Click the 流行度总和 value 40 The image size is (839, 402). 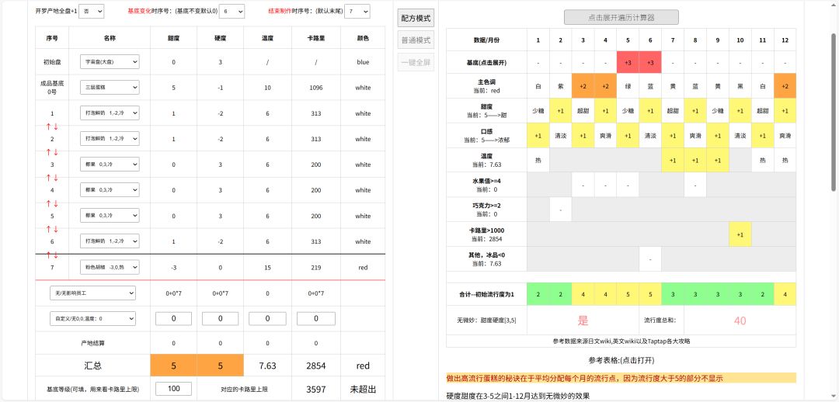coord(740,321)
